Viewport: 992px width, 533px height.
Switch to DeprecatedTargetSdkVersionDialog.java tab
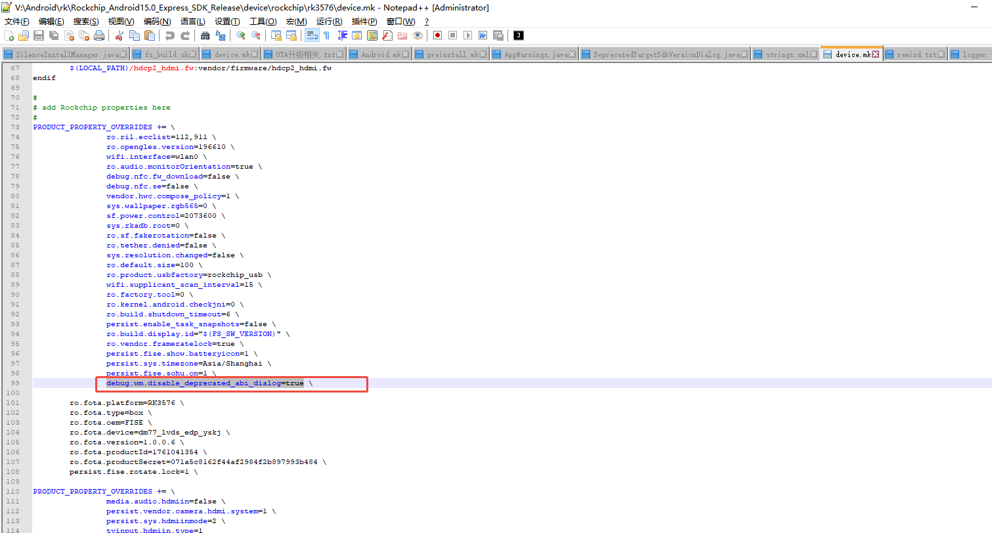pyautogui.click(x=665, y=54)
